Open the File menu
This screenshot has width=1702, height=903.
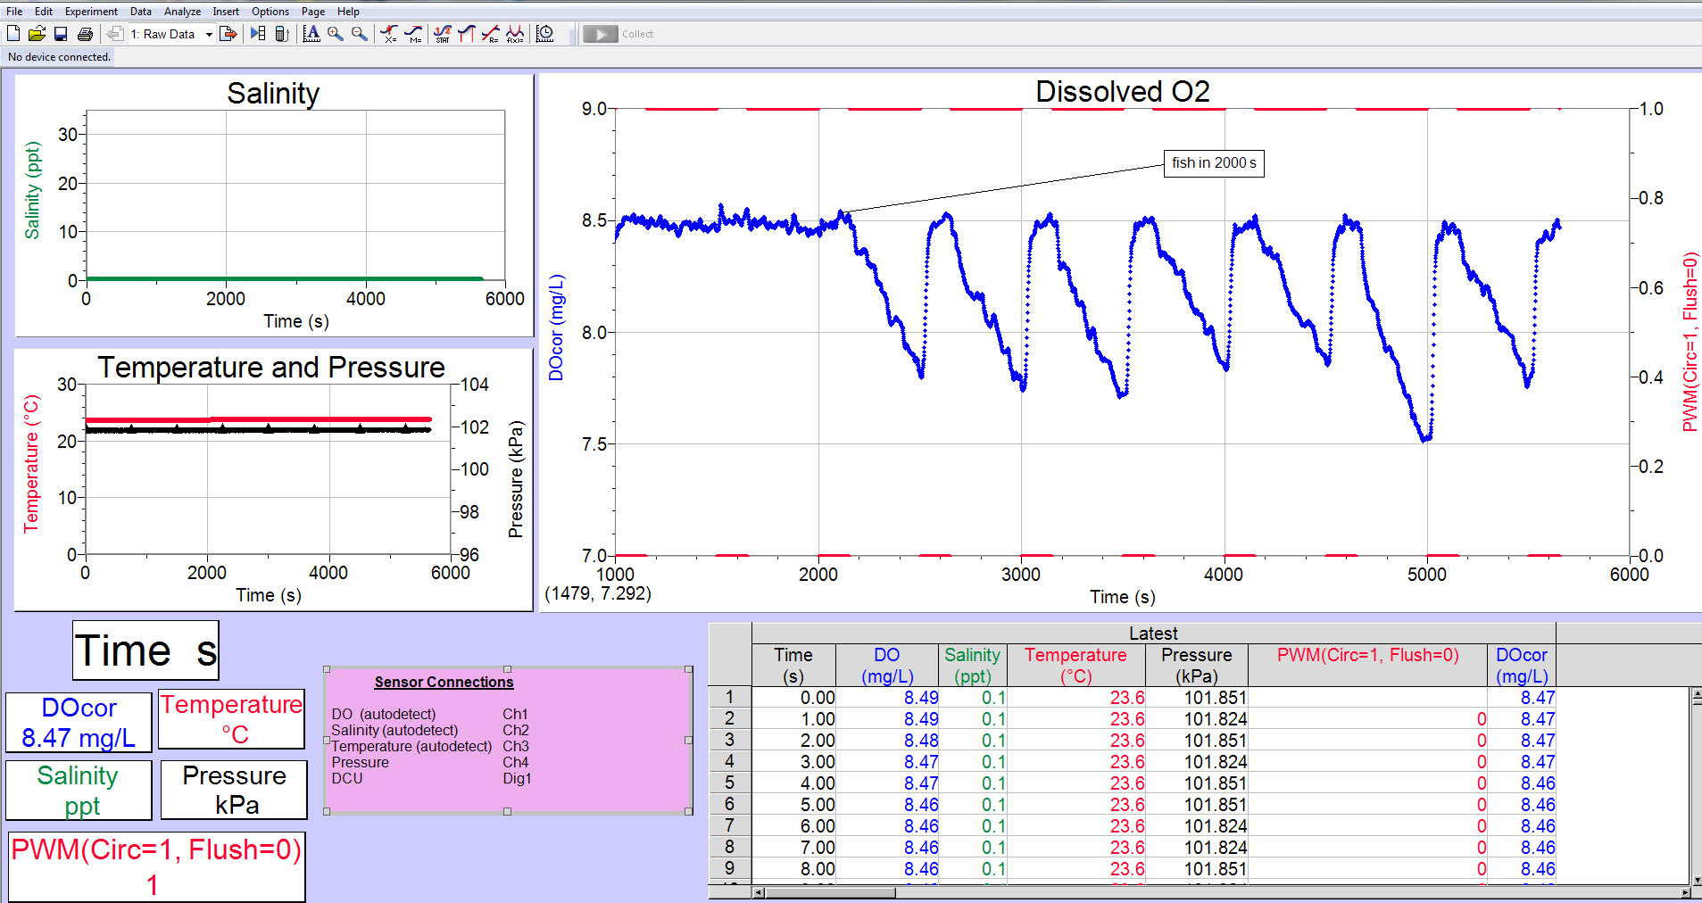[14, 12]
